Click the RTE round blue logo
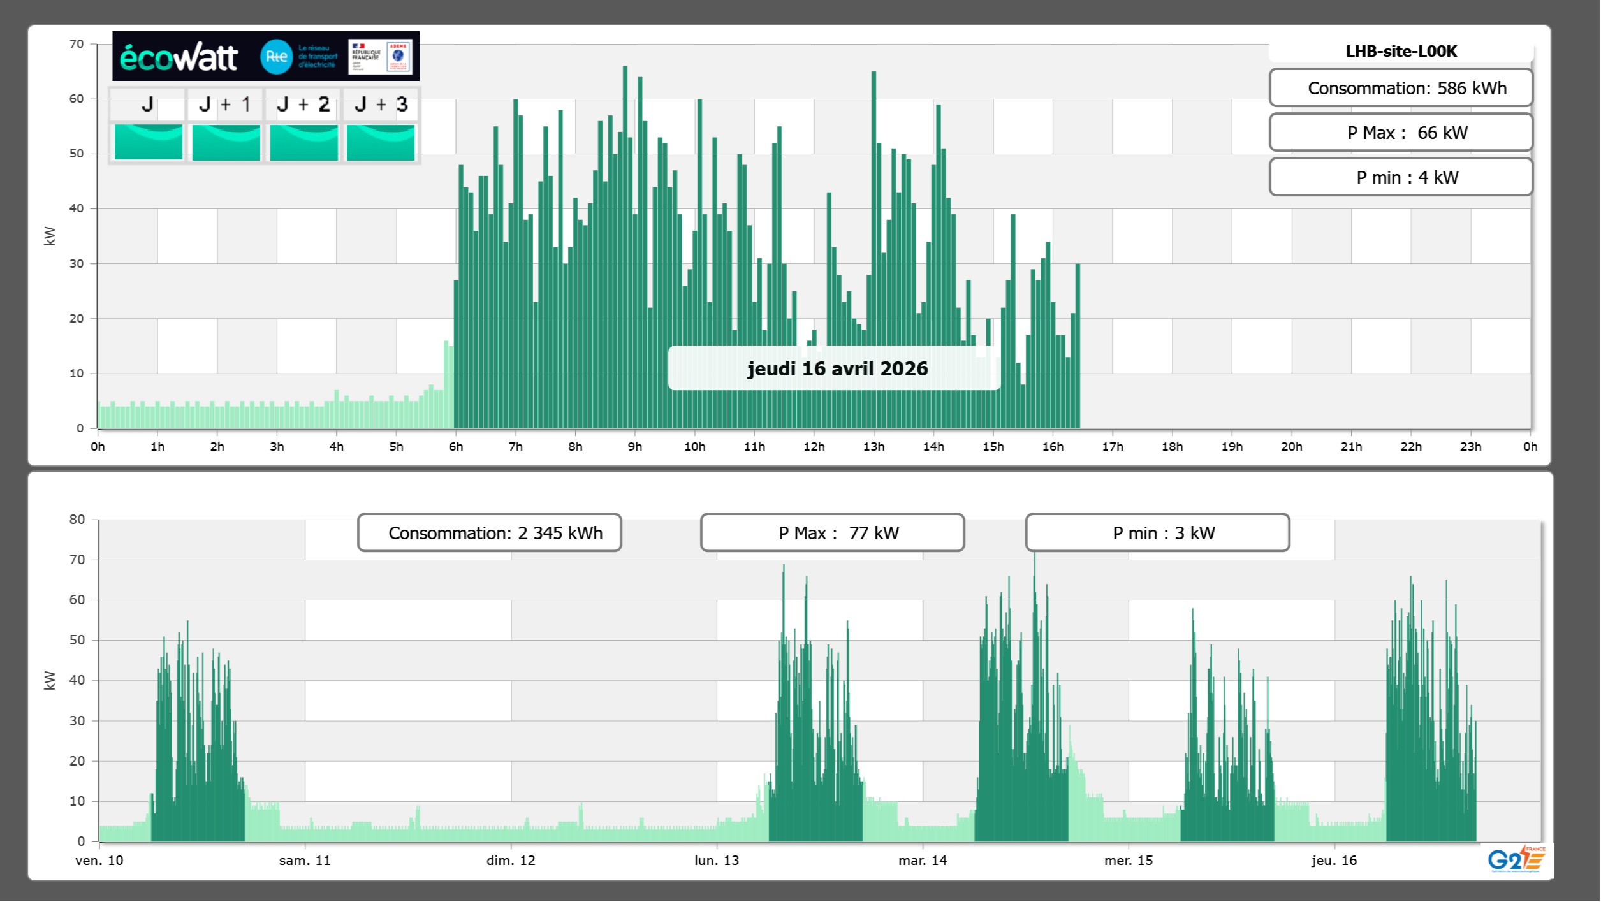 (276, 57)
